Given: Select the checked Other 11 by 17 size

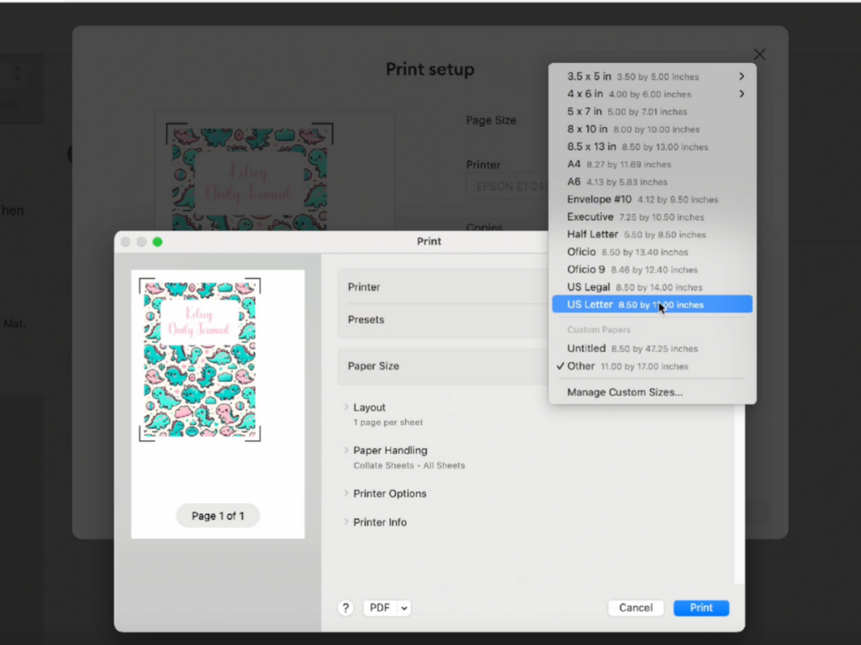Looking at the screenshot, I should (x=652, y=366).
